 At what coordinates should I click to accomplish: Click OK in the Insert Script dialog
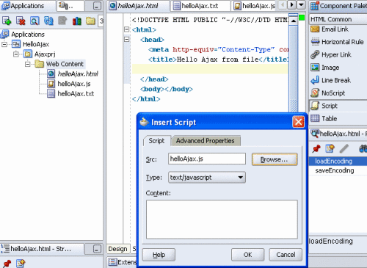click(x=247, y=255)
